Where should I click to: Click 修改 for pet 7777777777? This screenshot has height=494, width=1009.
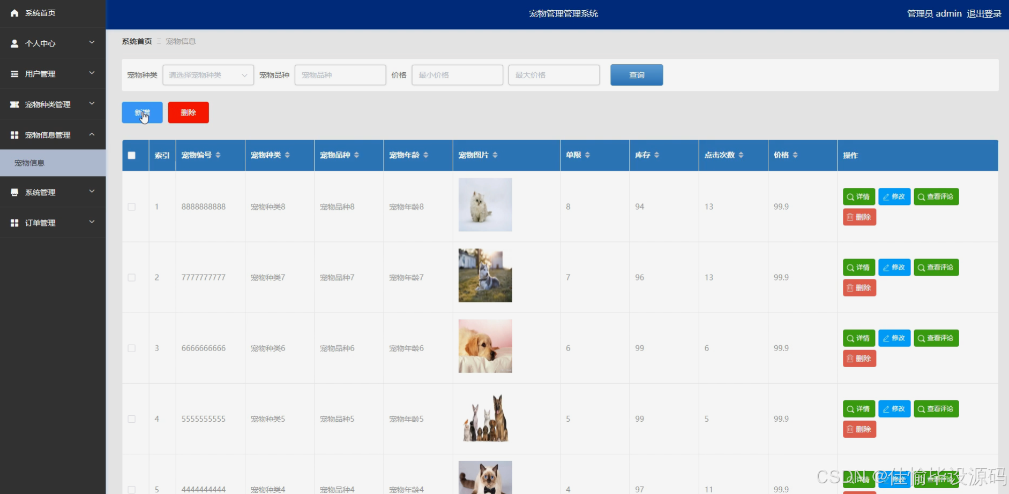[894, 267]
